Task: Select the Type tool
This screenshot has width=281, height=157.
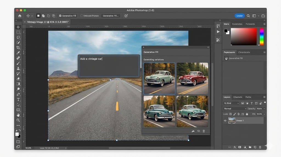Action: tap(18, 99)
